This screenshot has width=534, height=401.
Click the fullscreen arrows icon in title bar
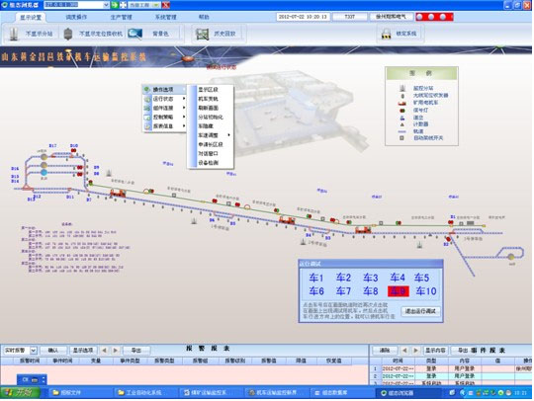point(123,5)
